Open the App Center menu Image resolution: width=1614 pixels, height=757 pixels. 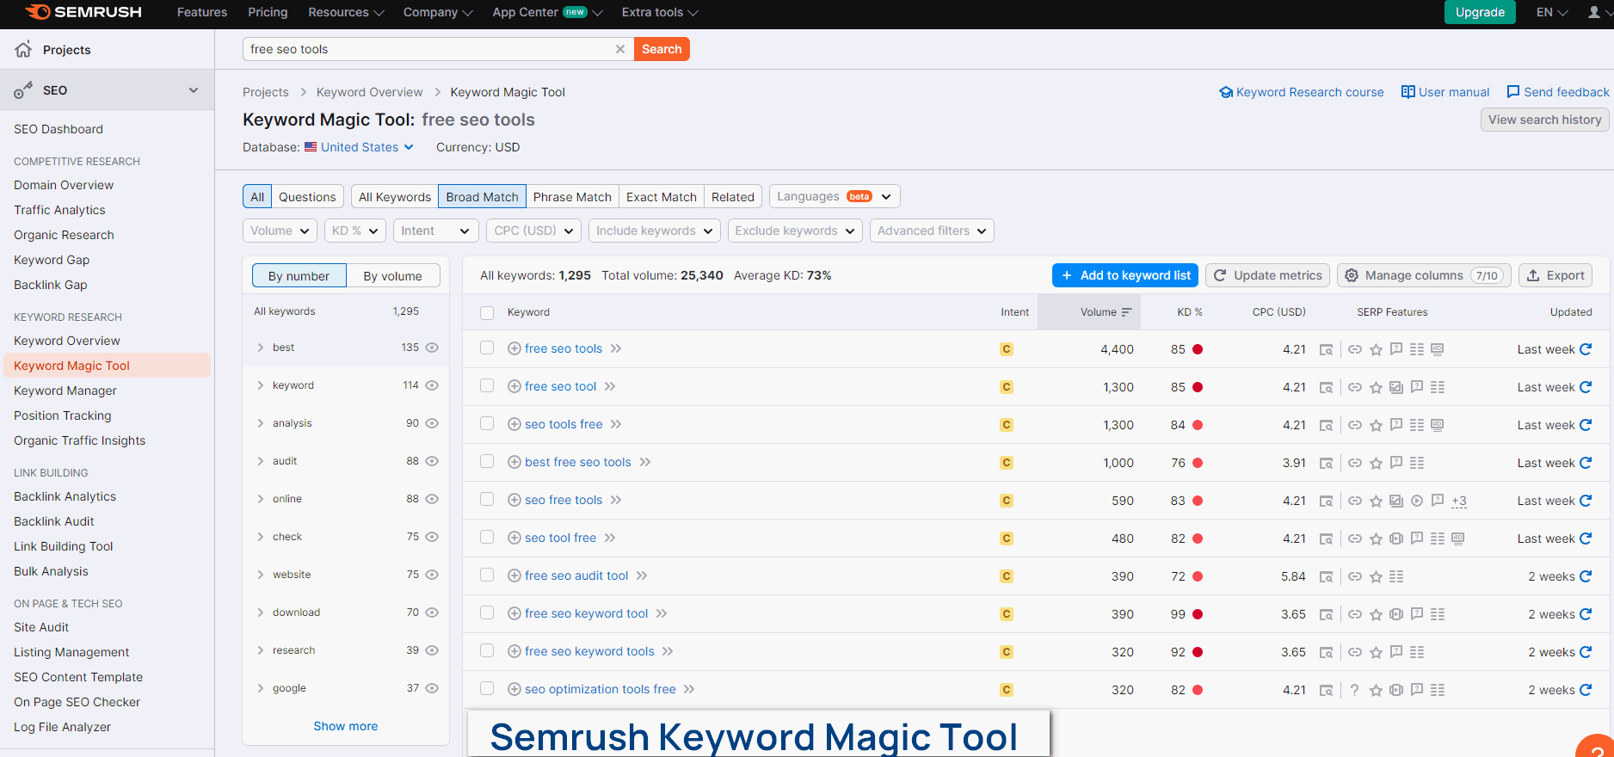[547, 12]
